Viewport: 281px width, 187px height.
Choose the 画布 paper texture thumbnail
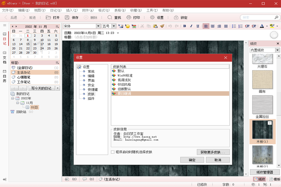[x=262, y=80]
